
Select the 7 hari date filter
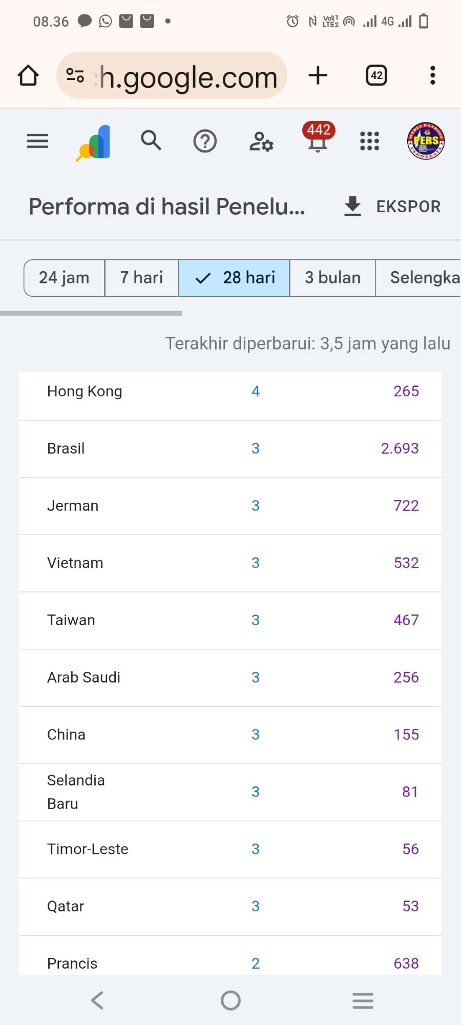coord(142,278)
